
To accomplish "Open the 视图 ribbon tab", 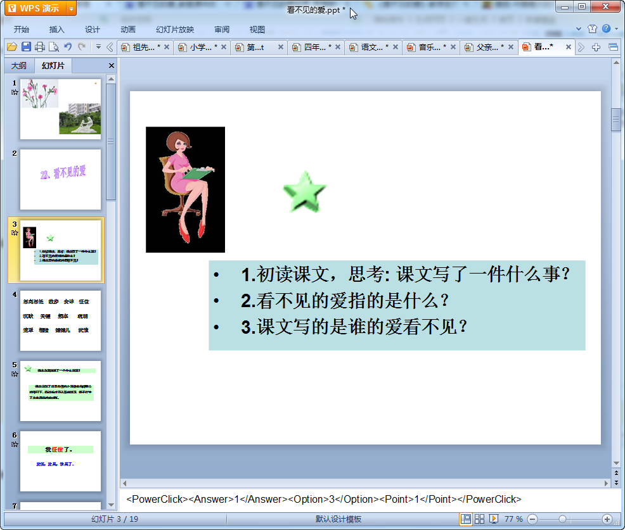I will coord(257,30).
